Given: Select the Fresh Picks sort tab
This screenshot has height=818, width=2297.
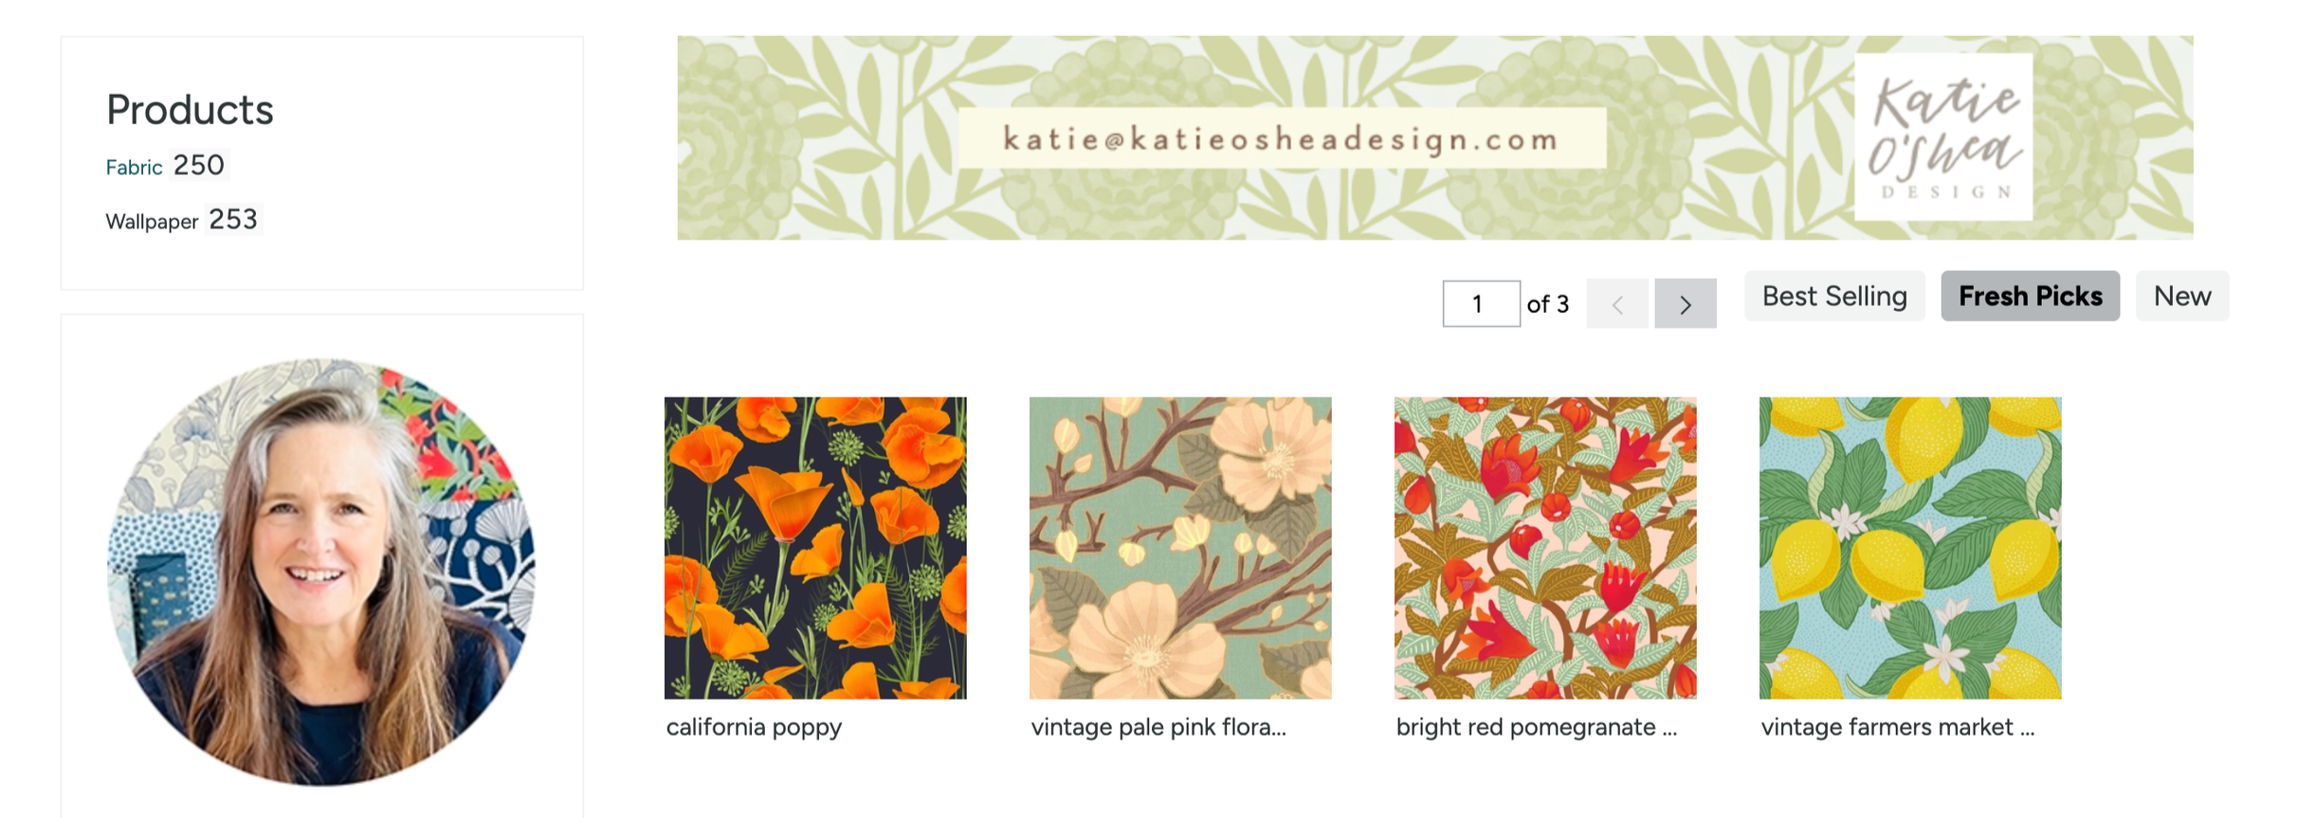Looking at the screenshot, I should pos(2030,296).
